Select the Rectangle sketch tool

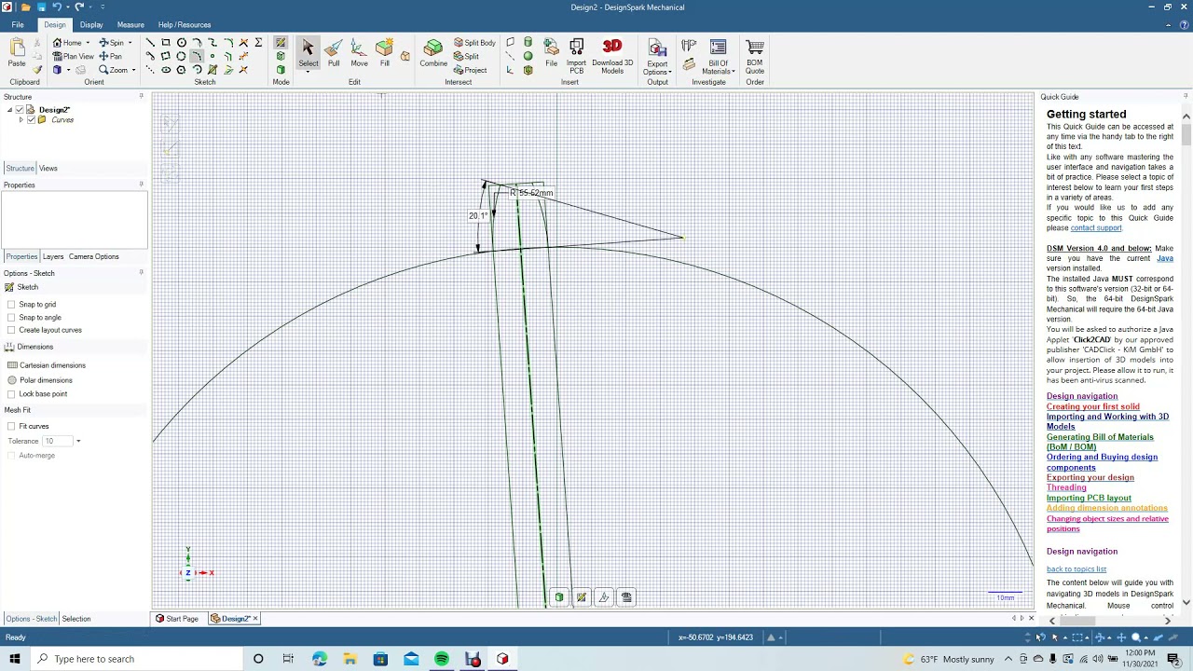tap(166, 43)
